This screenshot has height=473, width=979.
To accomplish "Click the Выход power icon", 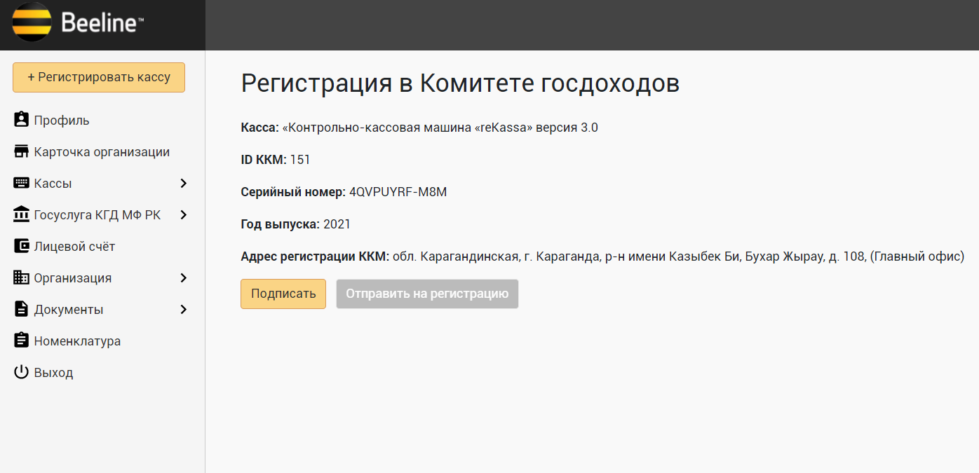I will point(21,372).
